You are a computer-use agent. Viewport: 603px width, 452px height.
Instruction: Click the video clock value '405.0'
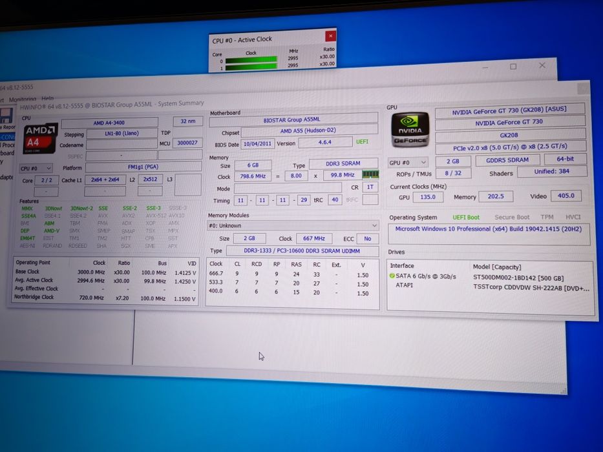566,196
